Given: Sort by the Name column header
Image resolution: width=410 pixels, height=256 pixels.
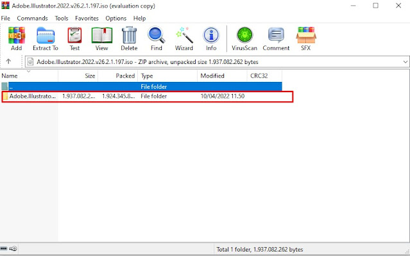Looking at the screenshot, I should click(29, 76).
